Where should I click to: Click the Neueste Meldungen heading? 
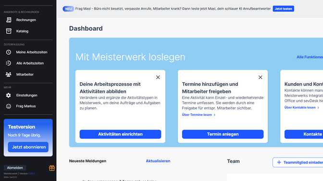87,161
